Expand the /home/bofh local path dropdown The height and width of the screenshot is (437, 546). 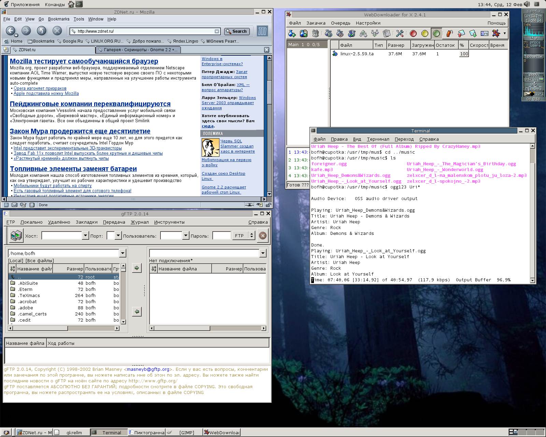coord(123,253)
